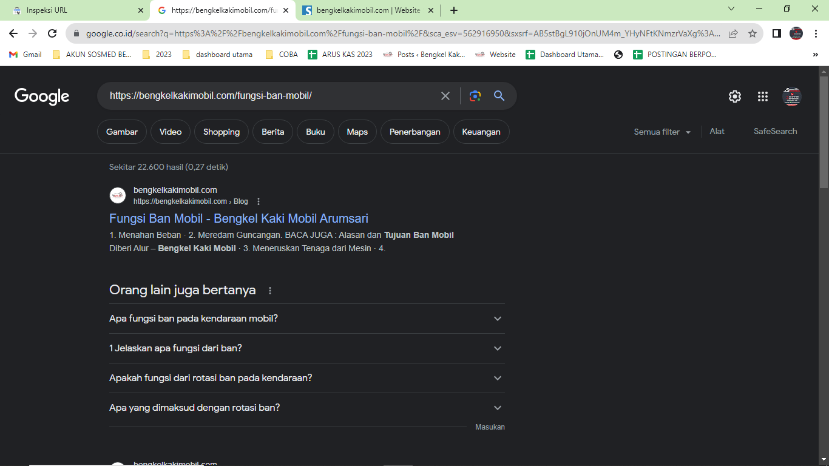Image resolution: width=829 pixels, height=466 pixels.
Task: Reload the current page
Action: click(x=52, y=33)
